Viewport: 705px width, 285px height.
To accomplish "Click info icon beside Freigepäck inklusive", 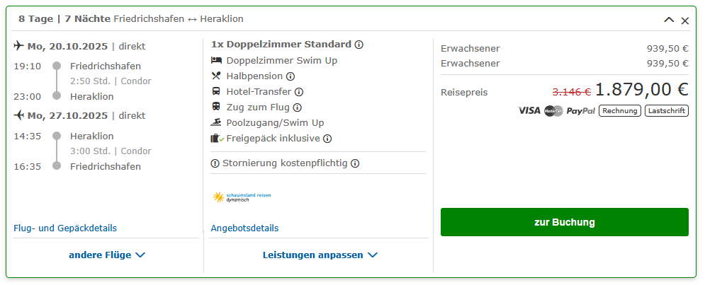I will tap(327, 139).
